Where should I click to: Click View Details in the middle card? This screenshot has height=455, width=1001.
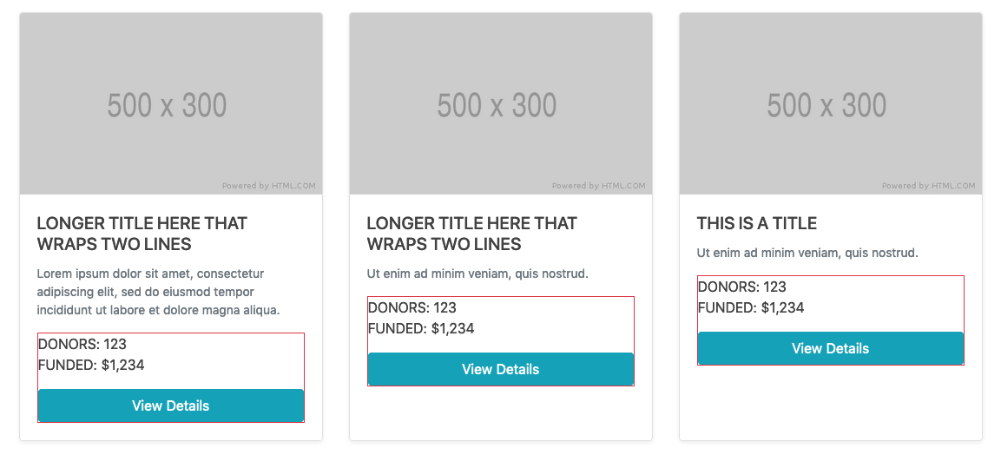(x=501, y=369)
